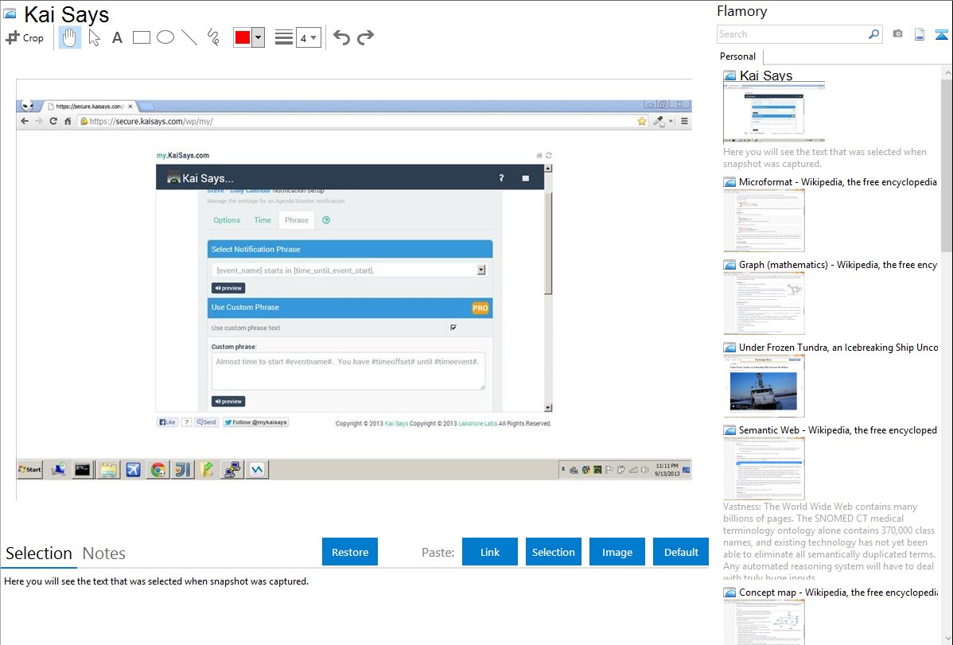953x645 pixels.
Task: Open the Semantic Web Wikipedia snapshot
Action: [x=764, y=468]
